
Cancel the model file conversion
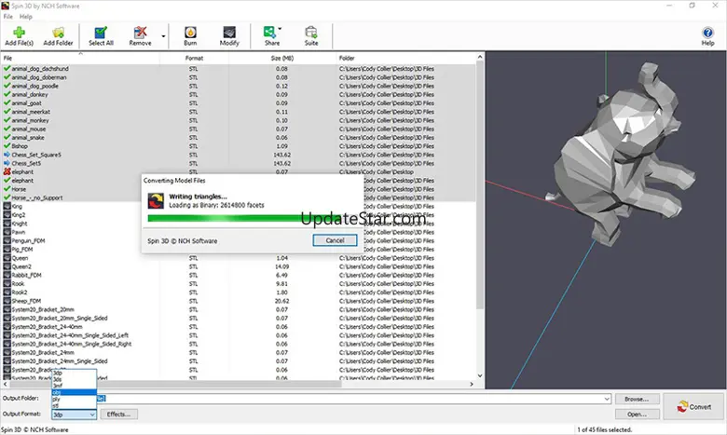click(335, 239)
